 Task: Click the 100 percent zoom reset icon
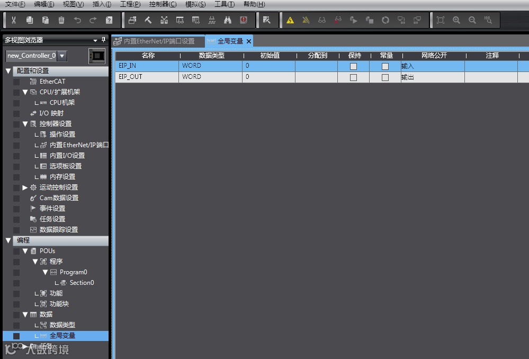click(488, 20)
